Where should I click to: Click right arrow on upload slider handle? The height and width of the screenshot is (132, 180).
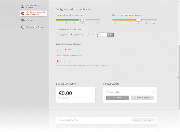point(84,20)
